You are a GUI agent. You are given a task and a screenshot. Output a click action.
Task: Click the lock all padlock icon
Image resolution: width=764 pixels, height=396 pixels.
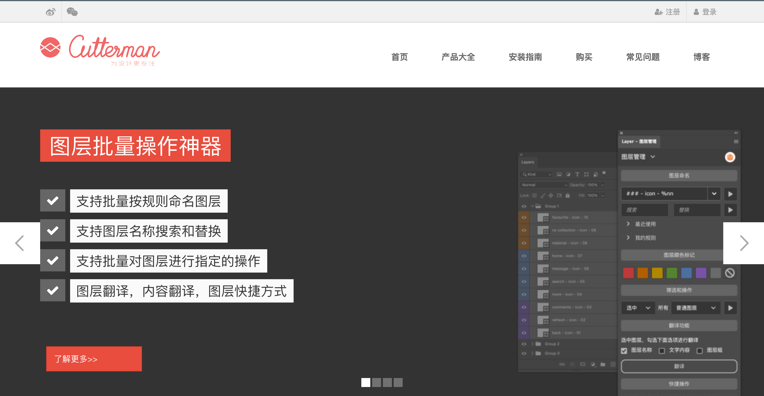point(567,195)
